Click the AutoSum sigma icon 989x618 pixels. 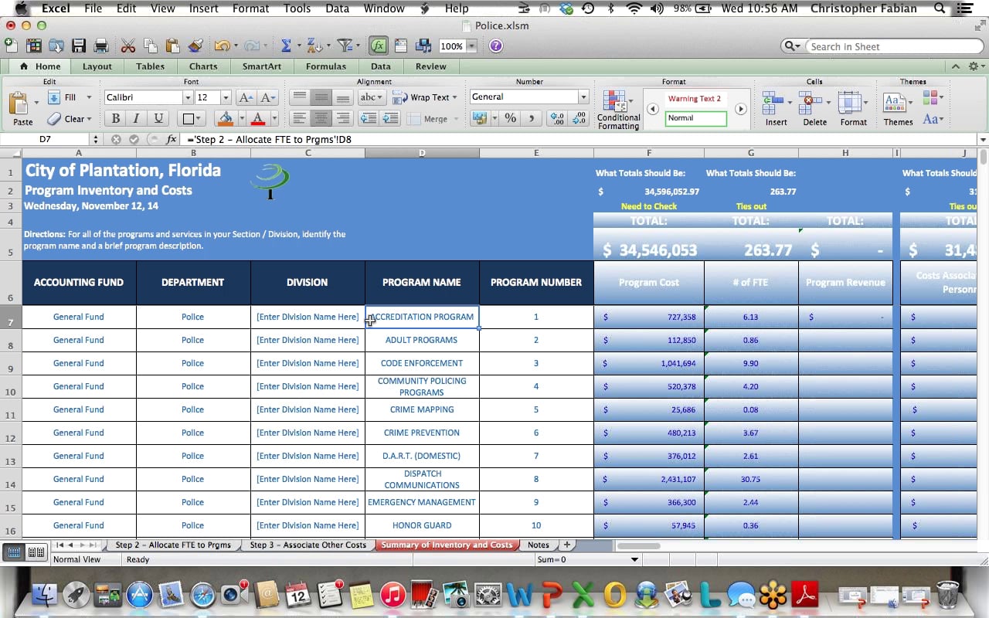pos(285,46)
